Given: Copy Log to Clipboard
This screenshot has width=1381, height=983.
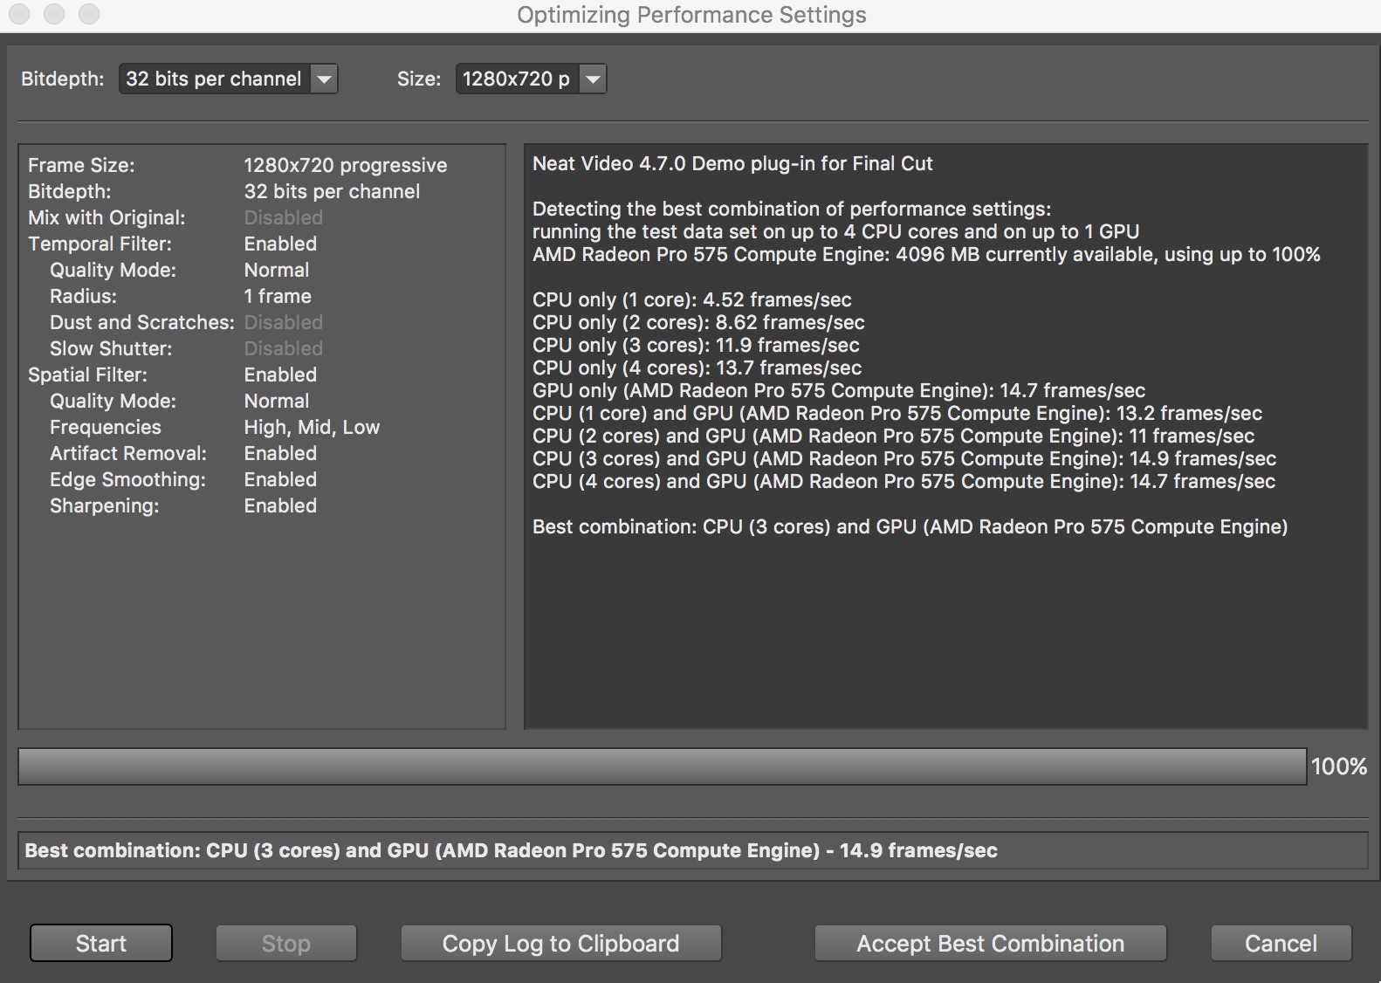Looking at the screenshot, I should pos(560,943).
